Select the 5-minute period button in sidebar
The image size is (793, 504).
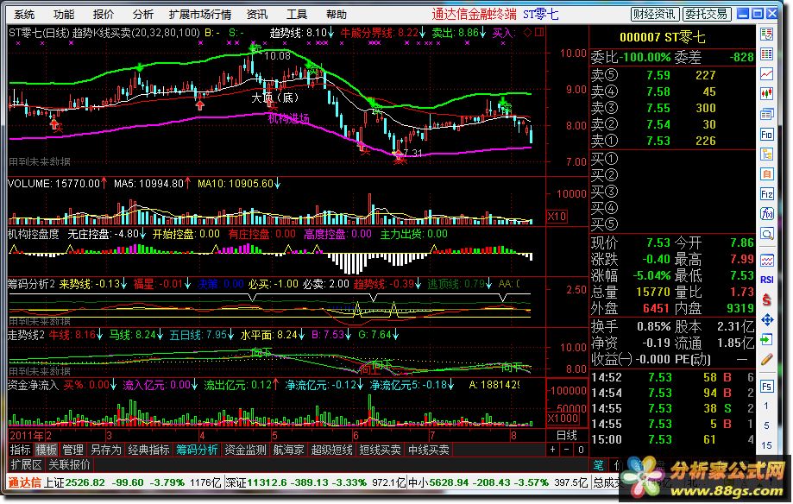pos(767,425)
